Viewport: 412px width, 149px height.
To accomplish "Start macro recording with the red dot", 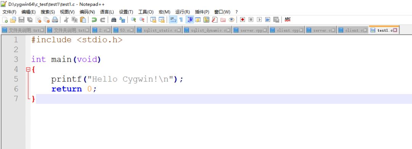I will (243, 20).
